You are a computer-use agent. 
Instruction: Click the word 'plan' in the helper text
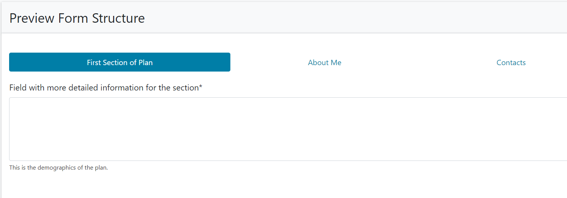coord(101,168)
